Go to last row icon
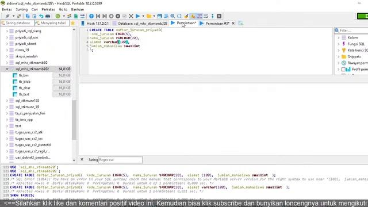368x207 pixels. click(105, 16)
